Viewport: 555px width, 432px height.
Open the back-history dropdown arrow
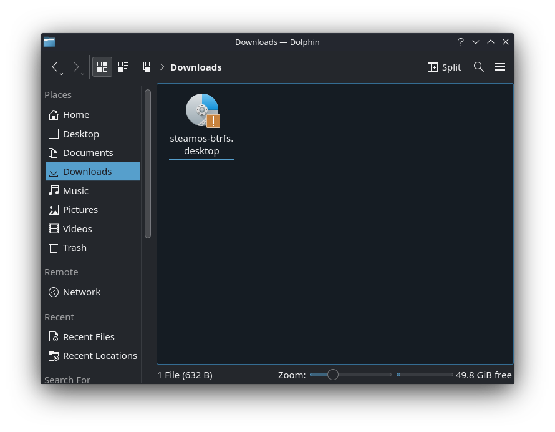click(62, 74)
